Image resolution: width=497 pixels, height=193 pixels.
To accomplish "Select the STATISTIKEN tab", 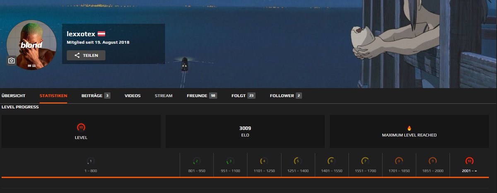I will (53, 96).
